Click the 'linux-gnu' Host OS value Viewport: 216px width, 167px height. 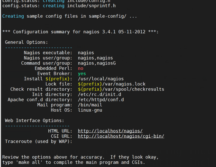(x=90, y=110)
